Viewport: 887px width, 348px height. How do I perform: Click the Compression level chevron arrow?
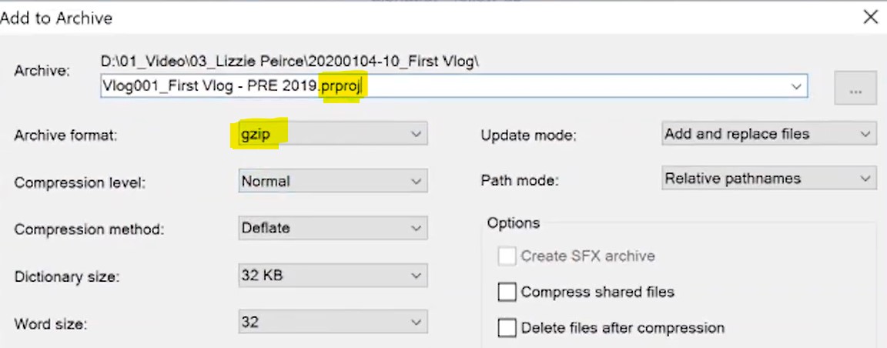pyautogui.click(x=417, y=182)
